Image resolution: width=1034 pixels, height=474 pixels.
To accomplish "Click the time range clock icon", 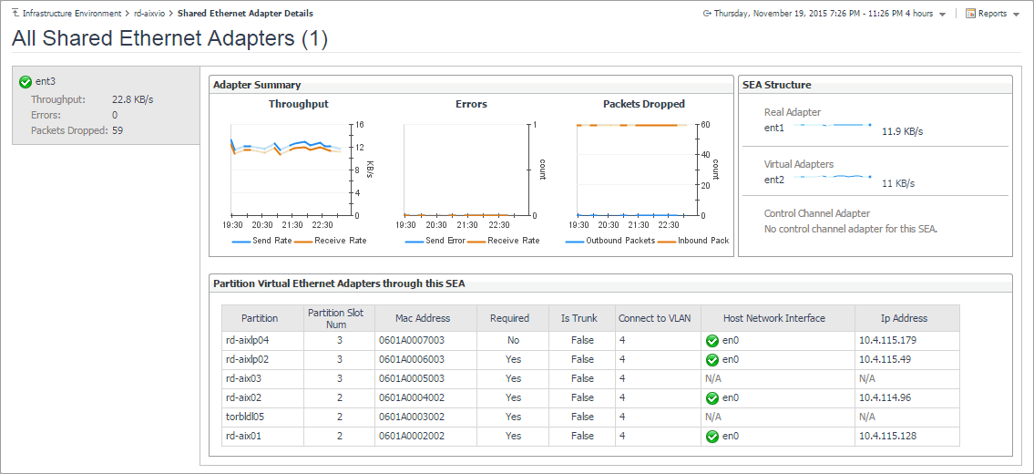I will point(707,14).
